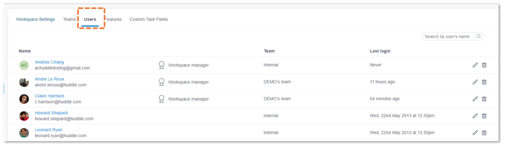Open Andrew Chang's profile link

tap(49, 62)
